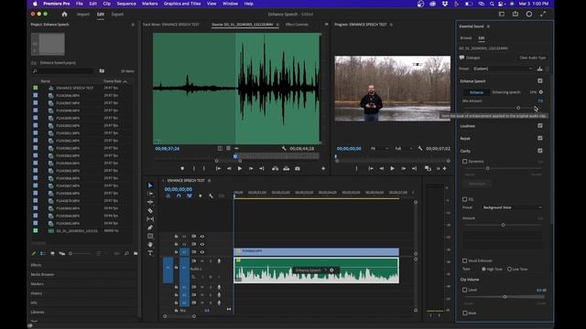
Task: Open EQ Preset dropdown Background Voice
Action: 512,207
